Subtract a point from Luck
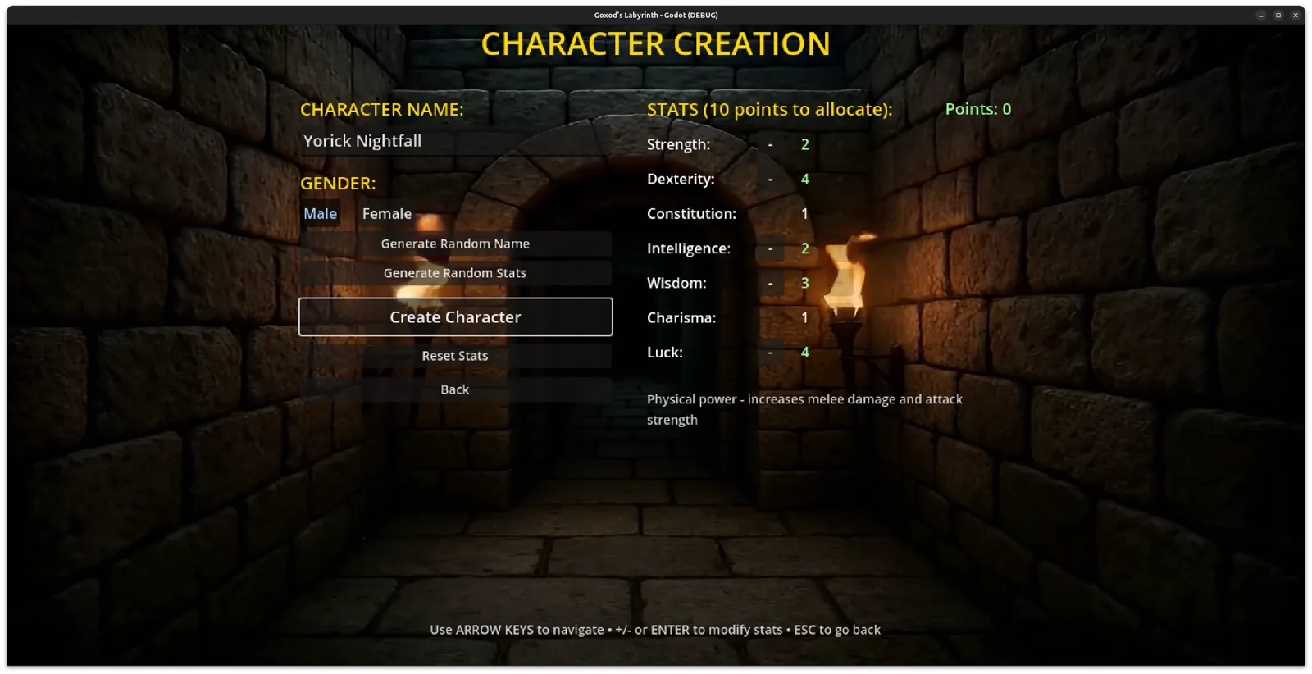 click(770, 353)
